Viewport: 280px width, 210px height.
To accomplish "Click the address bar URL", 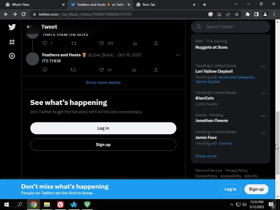I will [85, 14].
